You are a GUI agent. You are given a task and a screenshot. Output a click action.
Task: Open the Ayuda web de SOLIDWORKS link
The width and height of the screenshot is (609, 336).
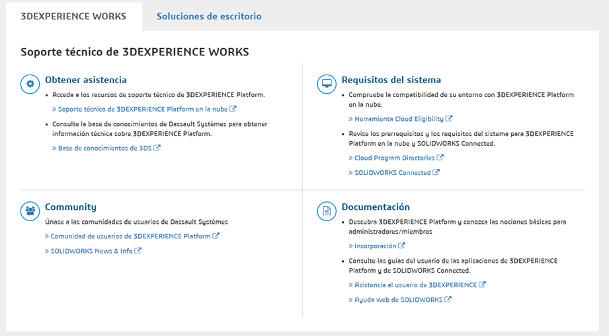pos(399,300)
